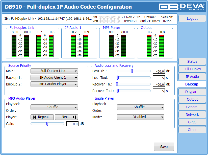Click the Loss Tout slider handle

118,78
